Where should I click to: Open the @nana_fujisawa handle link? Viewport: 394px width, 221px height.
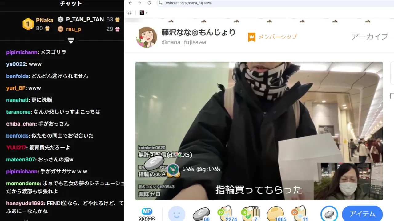tap(184, 42)
